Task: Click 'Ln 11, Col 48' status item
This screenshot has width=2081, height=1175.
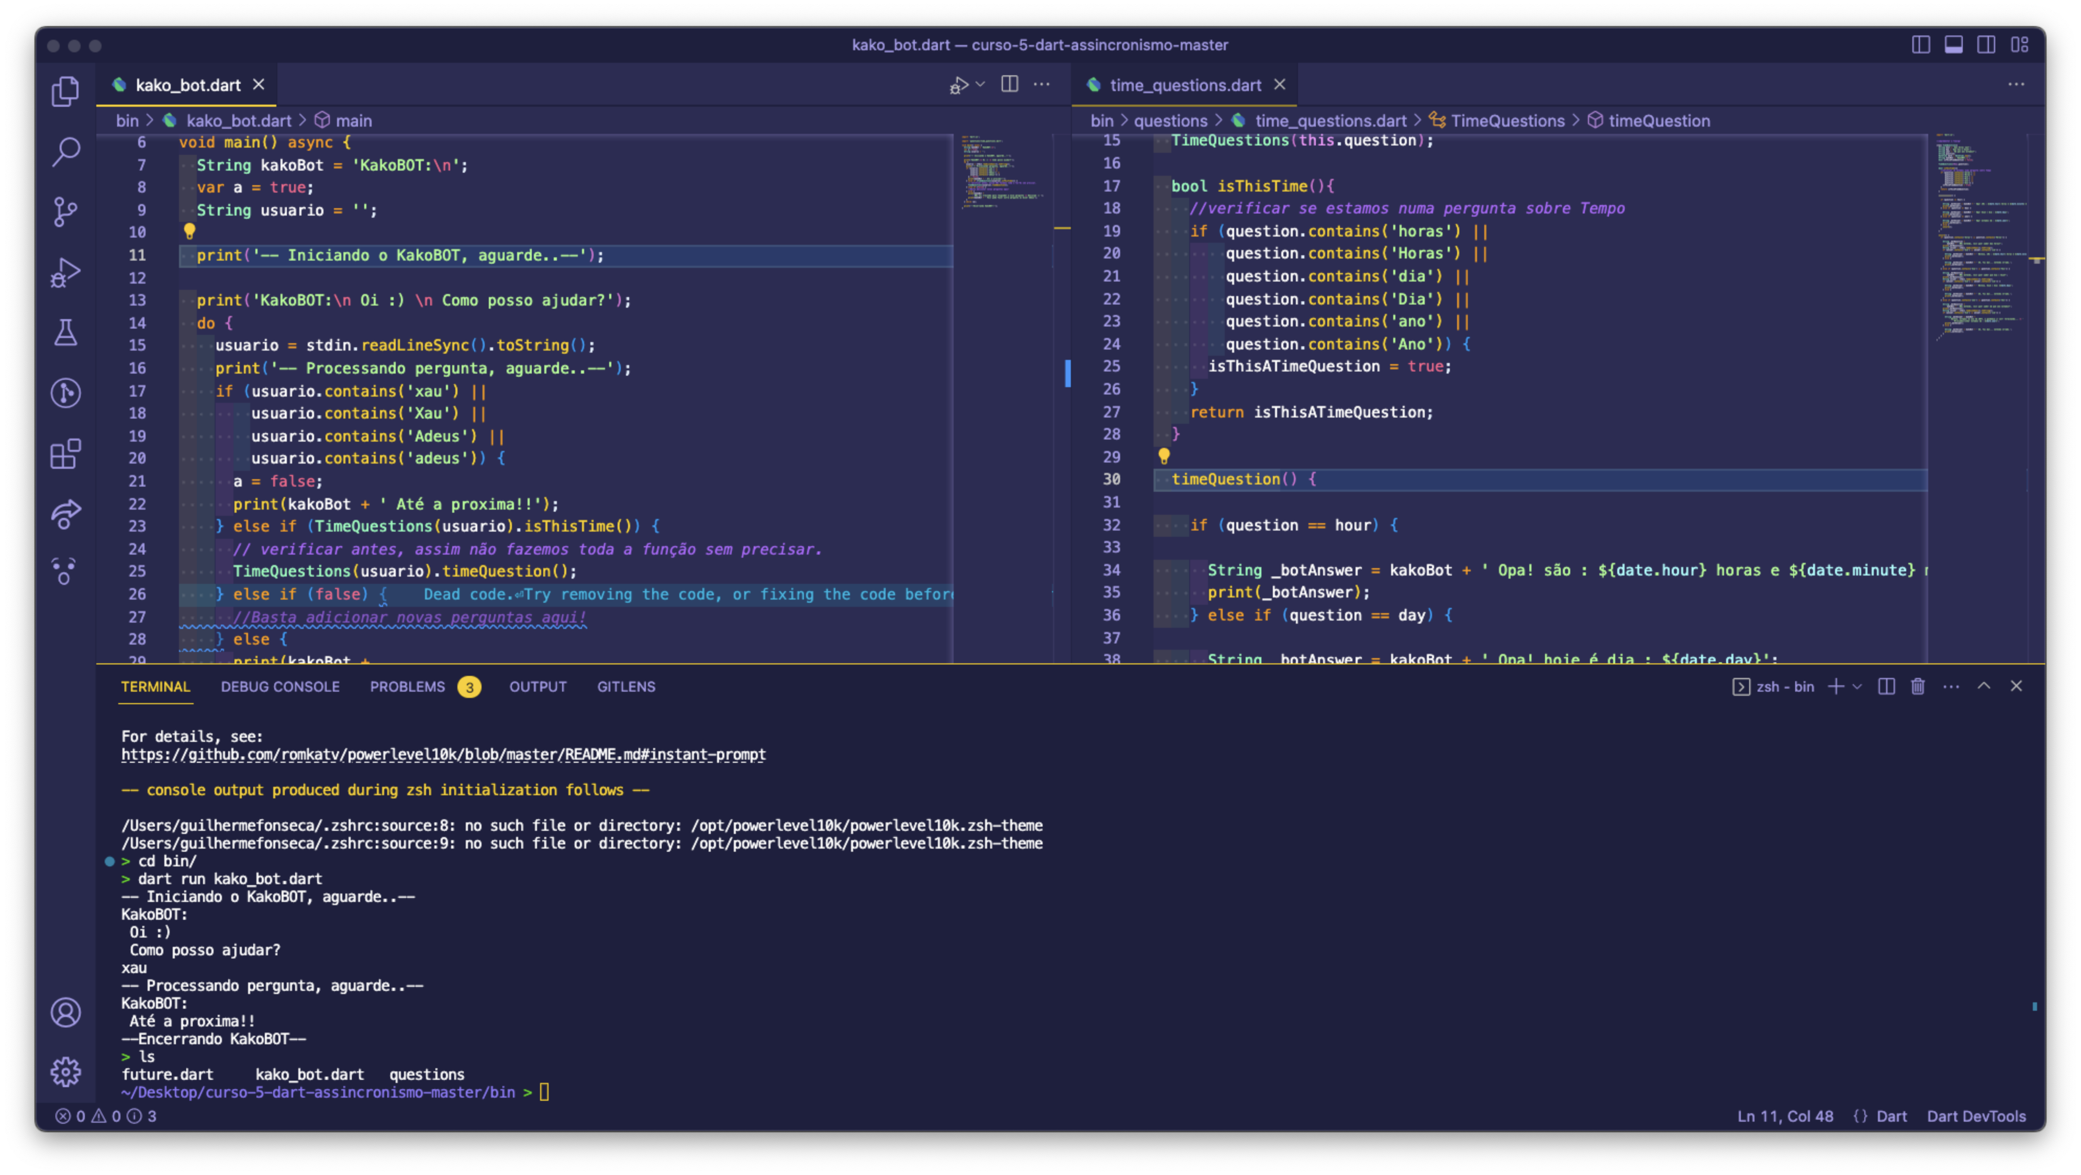Action: 1785,1116
